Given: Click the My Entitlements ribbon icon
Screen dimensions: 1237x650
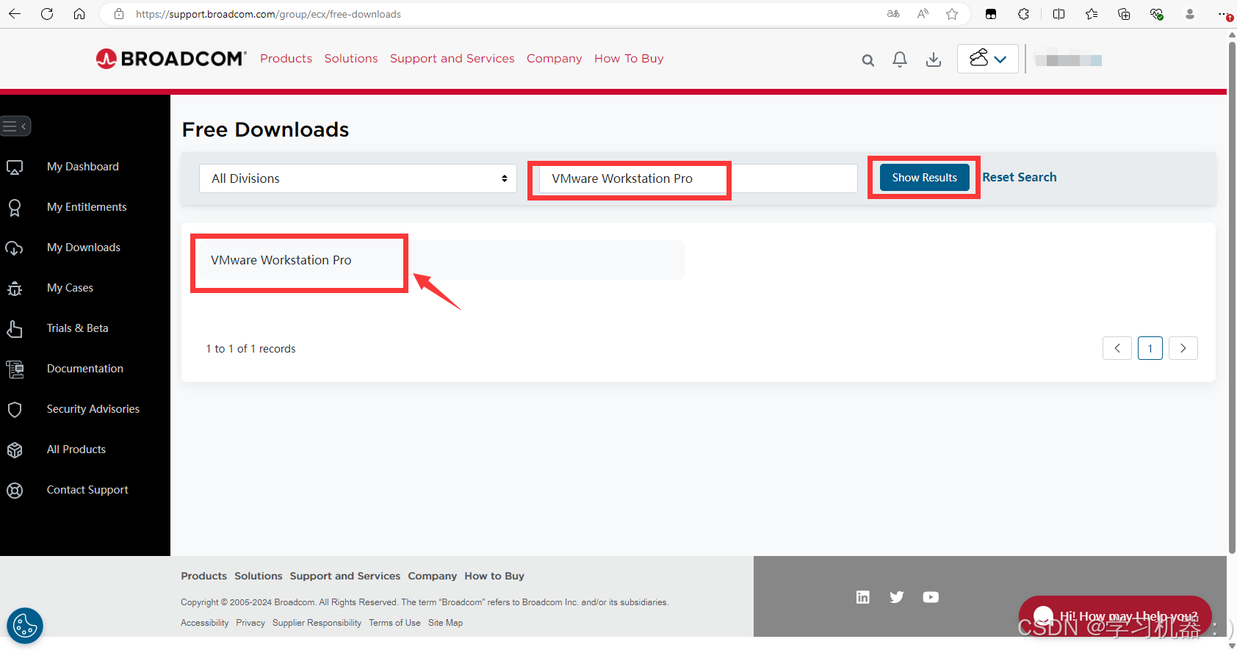Looking at the screenshot, I should tap(15, 208).
